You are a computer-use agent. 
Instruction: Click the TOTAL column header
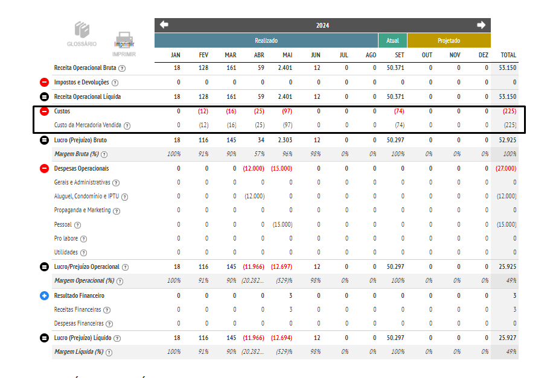pos(508,55)
